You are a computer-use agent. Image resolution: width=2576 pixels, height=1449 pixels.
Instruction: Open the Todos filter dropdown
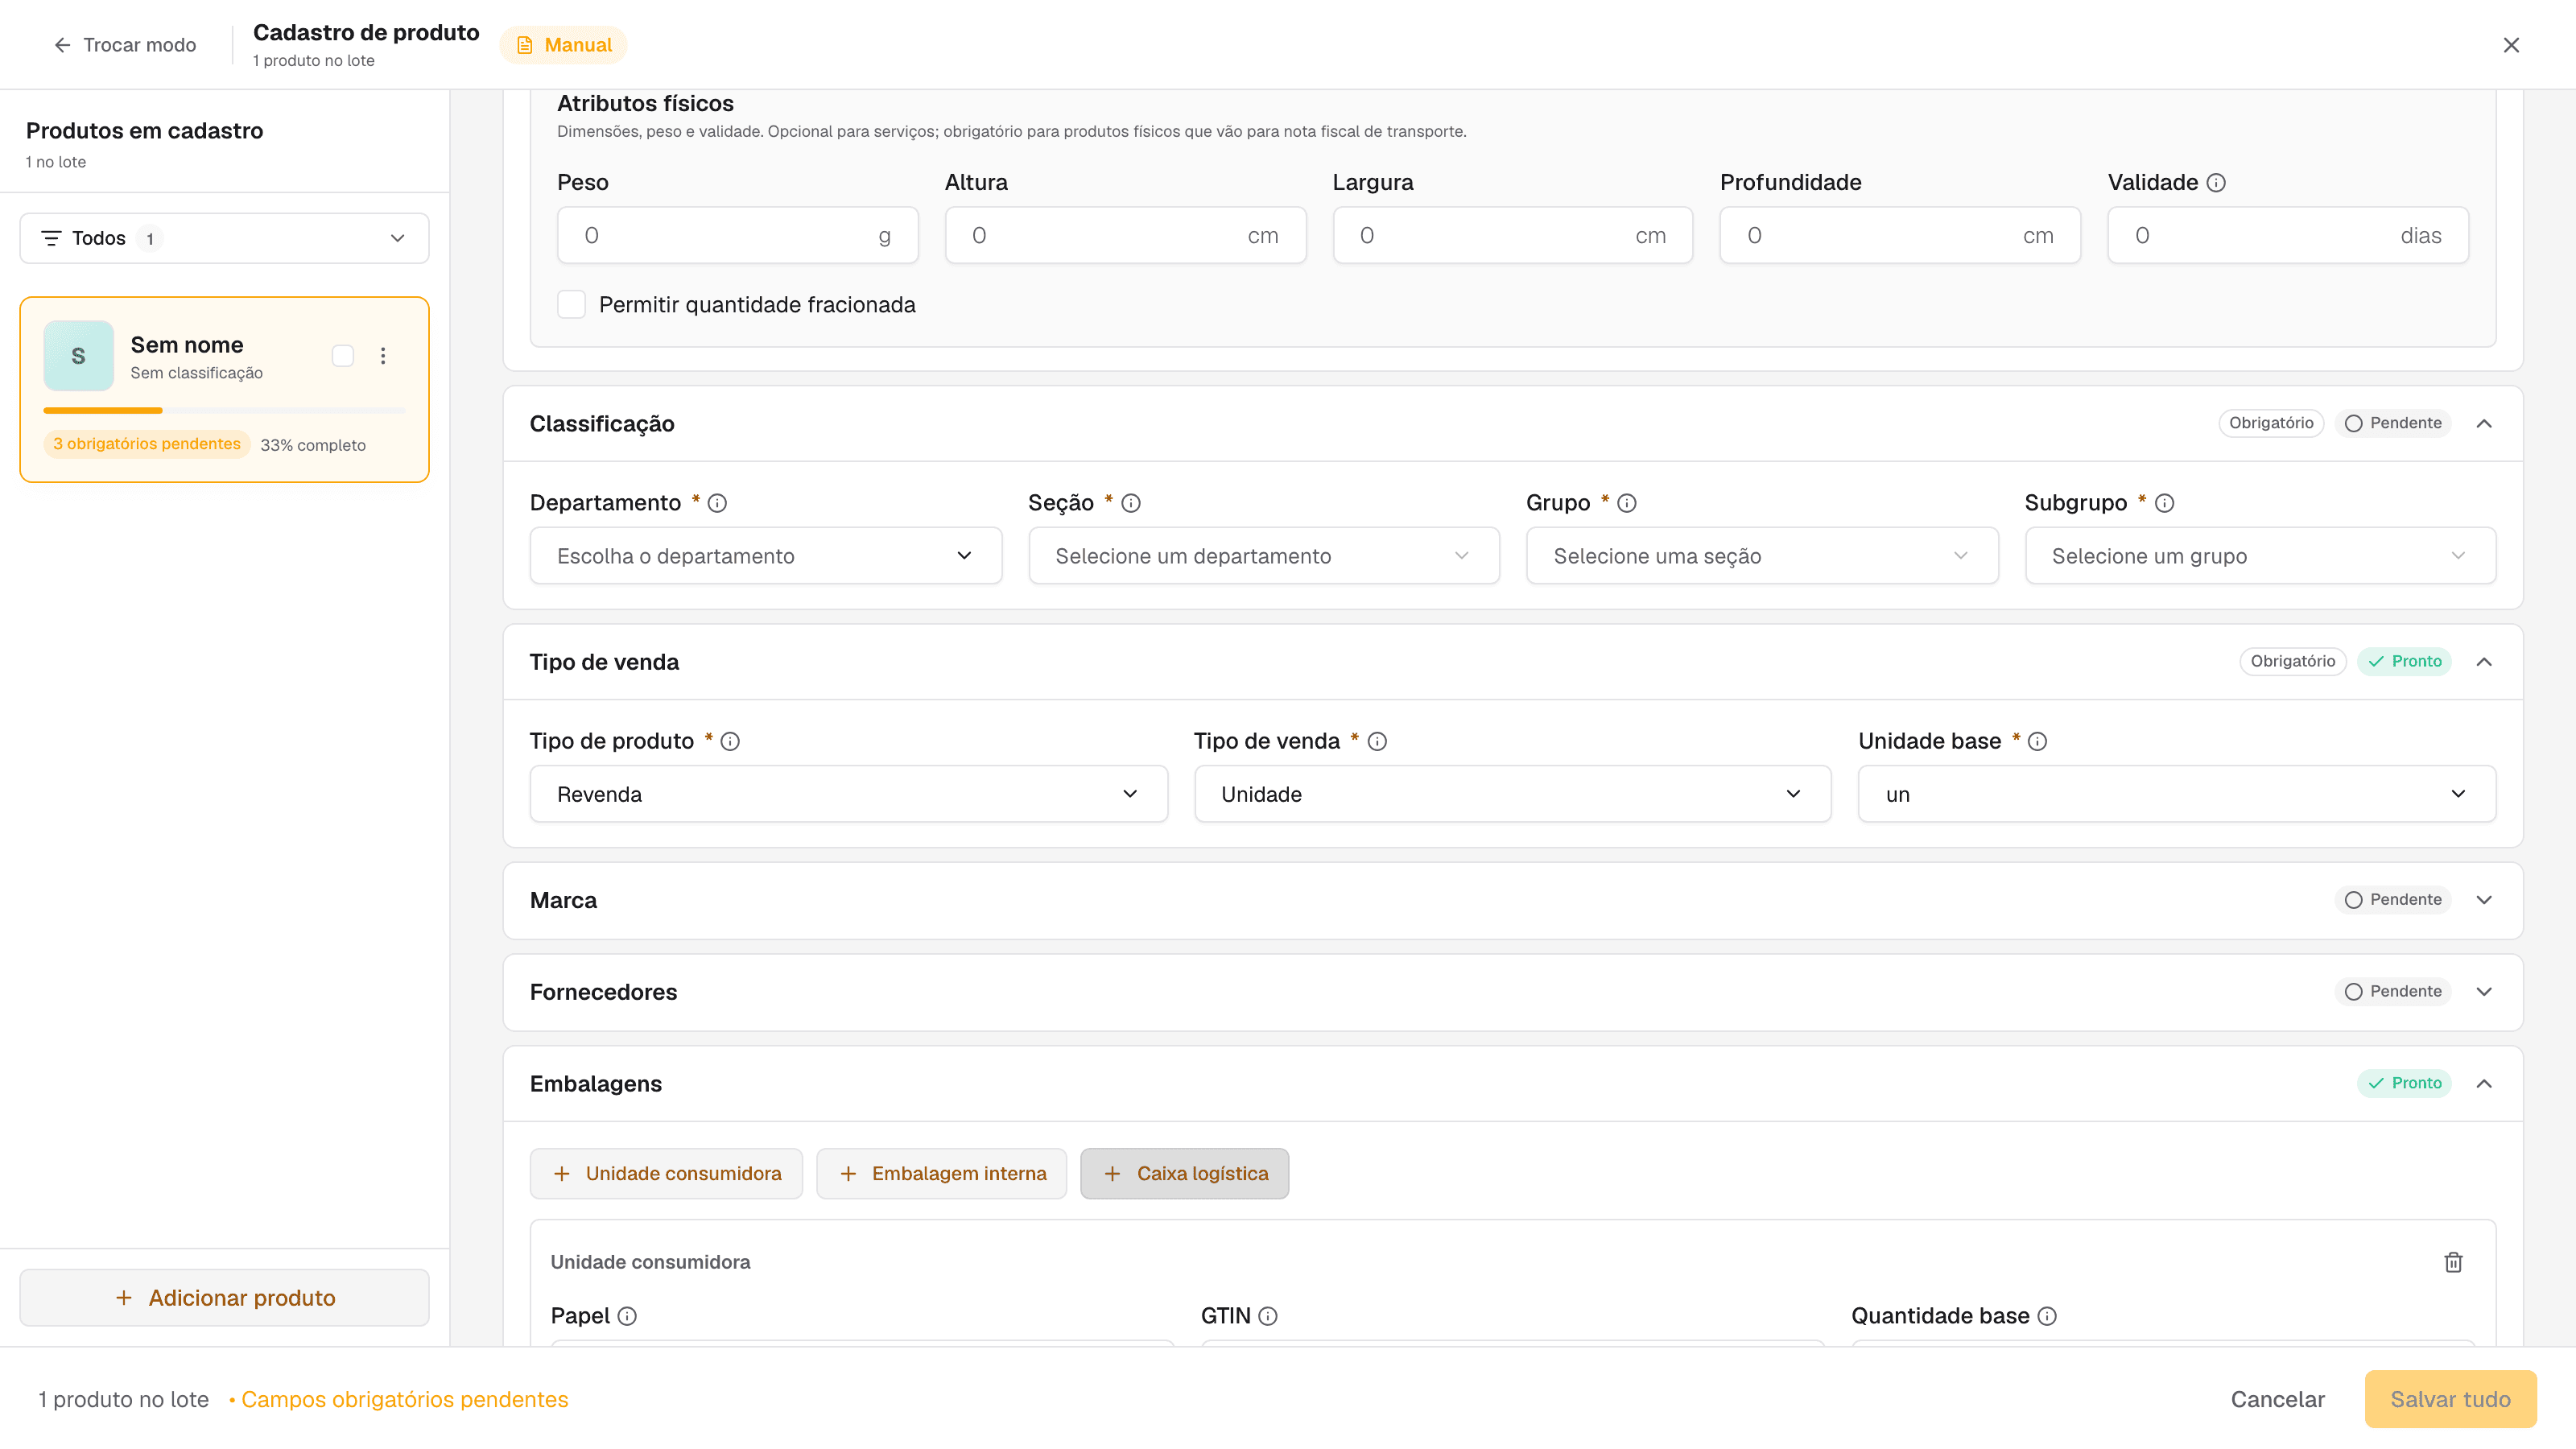[x=224, y=238]
